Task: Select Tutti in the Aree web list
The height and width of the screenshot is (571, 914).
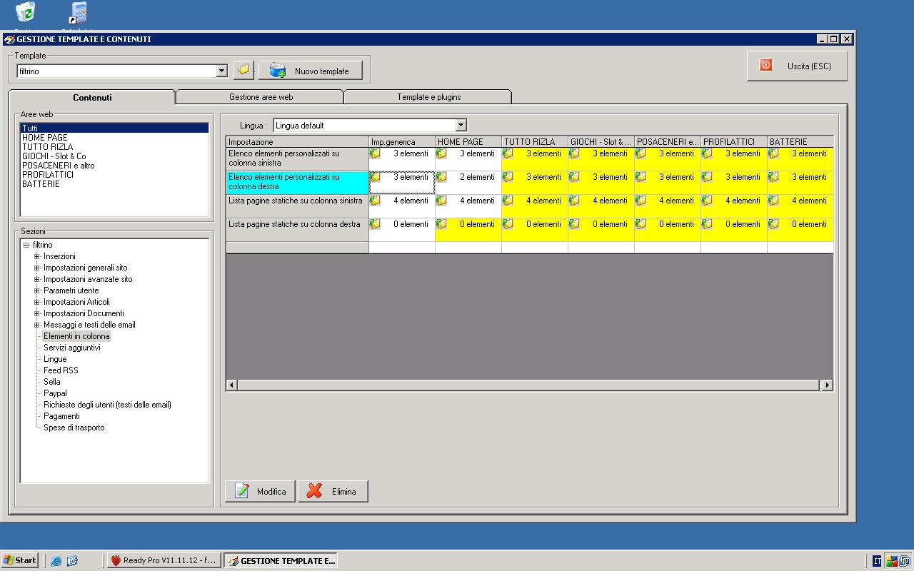Action: [114, 128]
